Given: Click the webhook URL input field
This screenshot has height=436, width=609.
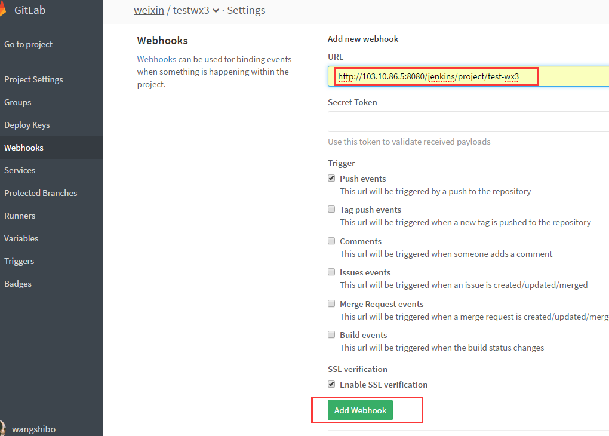Looking at the screenshot, I should 469,76.
